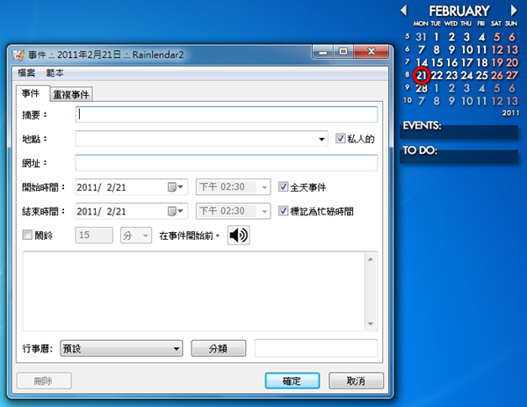527x407 pixels.
Task: Select February 18 in desktop calendar
Action: (x=481, y=62)
